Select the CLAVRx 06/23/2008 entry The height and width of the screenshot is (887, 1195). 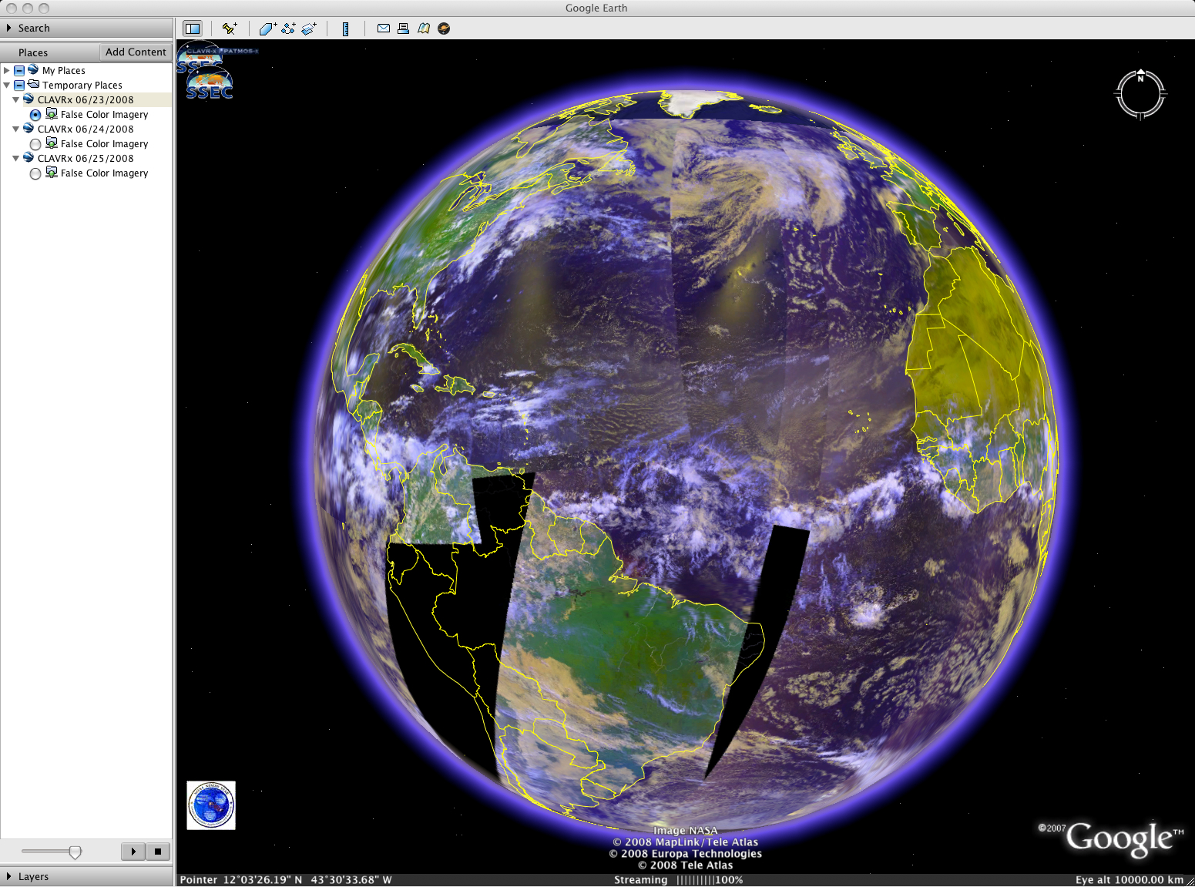click(86, 99)
